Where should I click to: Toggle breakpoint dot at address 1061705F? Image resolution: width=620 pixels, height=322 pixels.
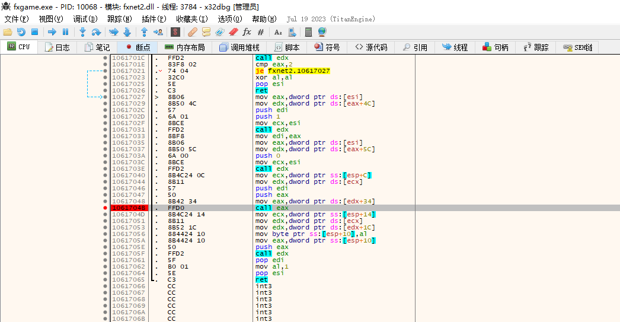coord(105,254)
